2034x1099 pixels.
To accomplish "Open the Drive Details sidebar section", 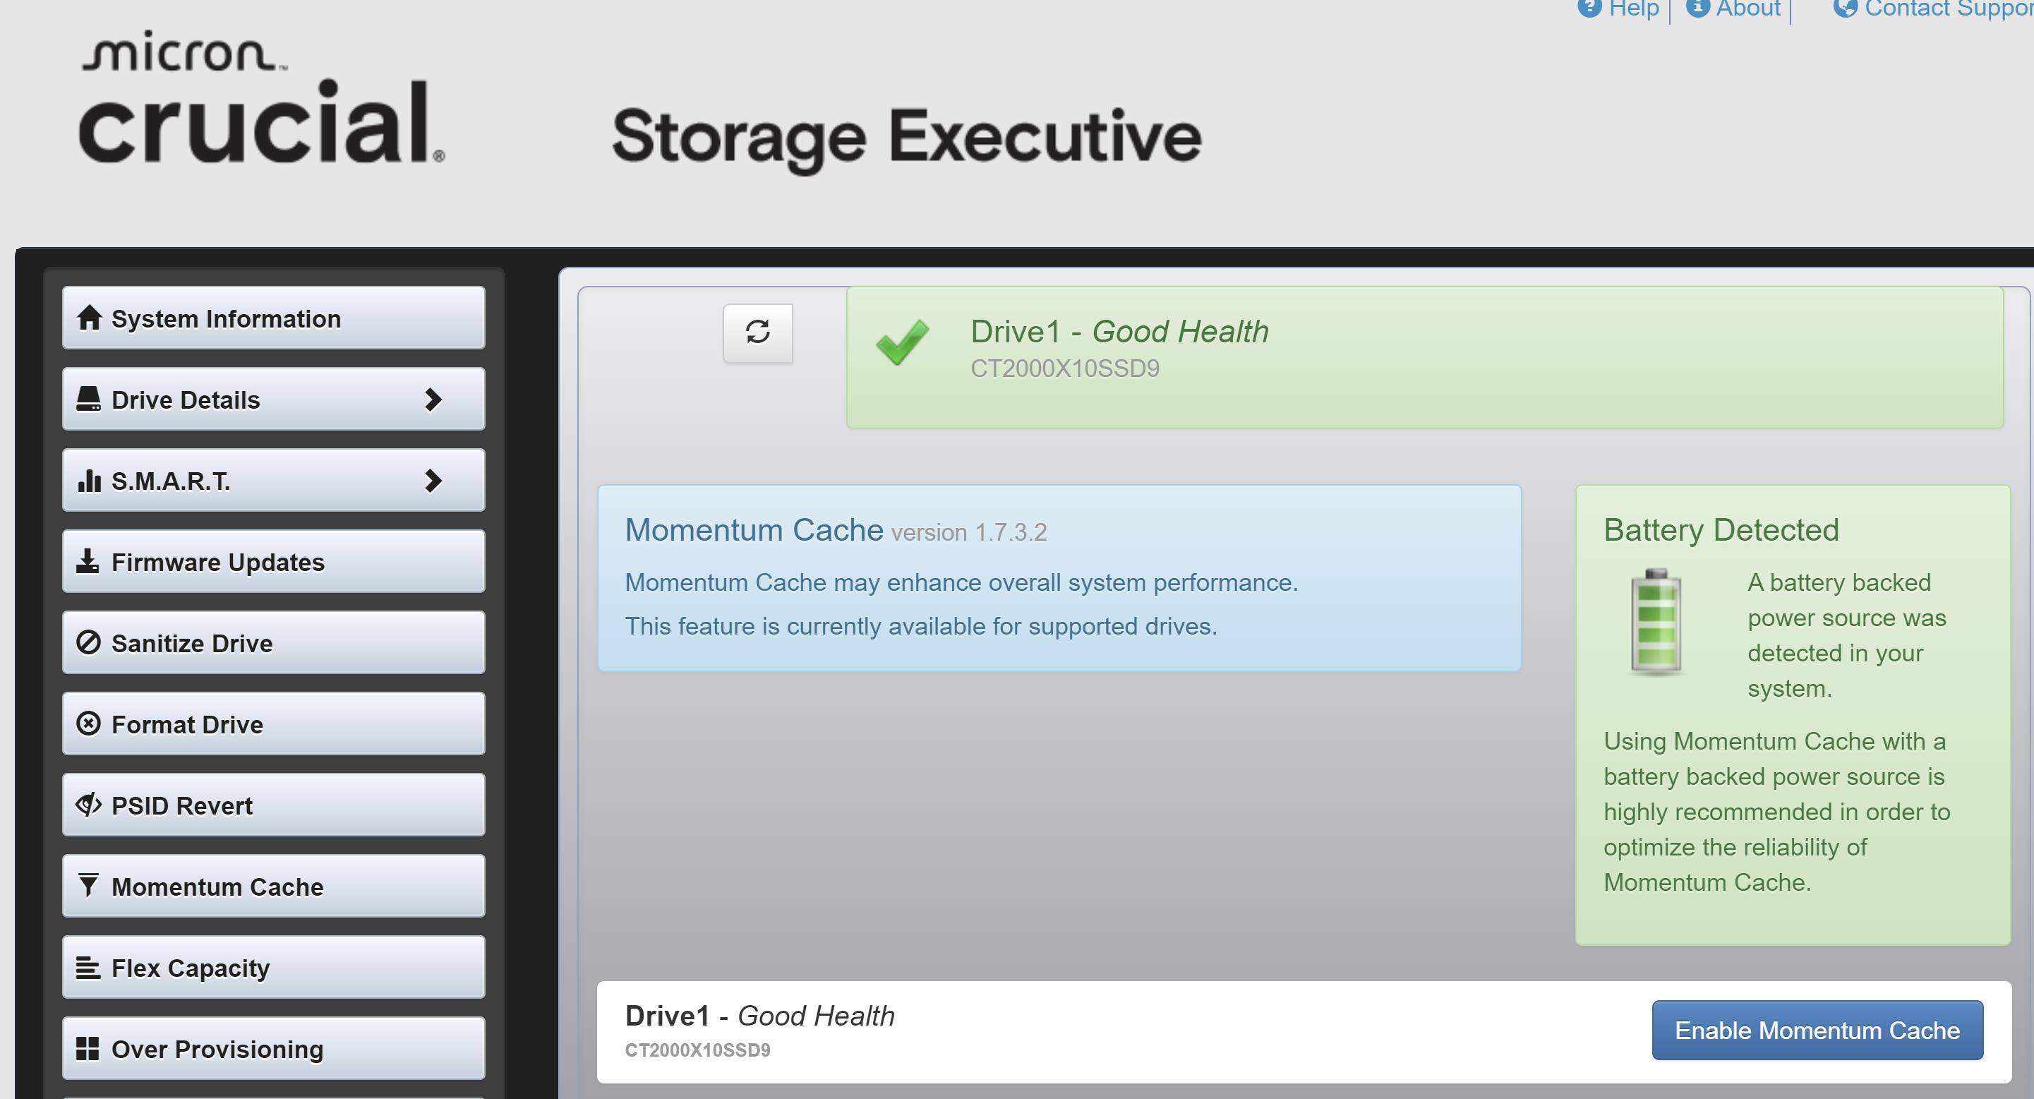I will pyautogui.click(x=237, y=400).
